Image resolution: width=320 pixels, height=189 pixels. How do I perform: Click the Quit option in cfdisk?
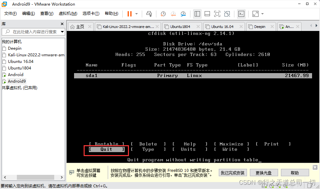tap(106, 149)
